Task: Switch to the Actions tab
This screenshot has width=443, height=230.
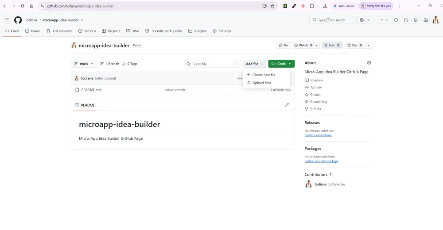Action: [87, 31]
